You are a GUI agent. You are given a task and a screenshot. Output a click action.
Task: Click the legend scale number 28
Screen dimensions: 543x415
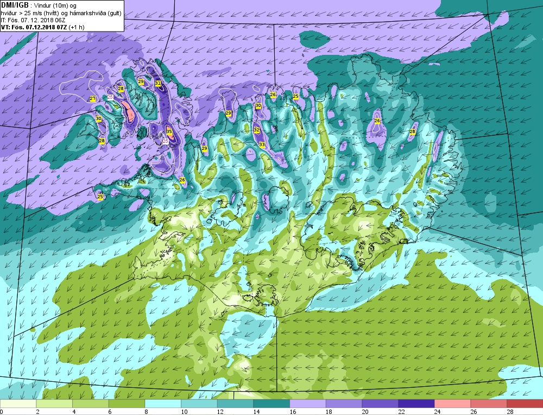click(510, 412)
